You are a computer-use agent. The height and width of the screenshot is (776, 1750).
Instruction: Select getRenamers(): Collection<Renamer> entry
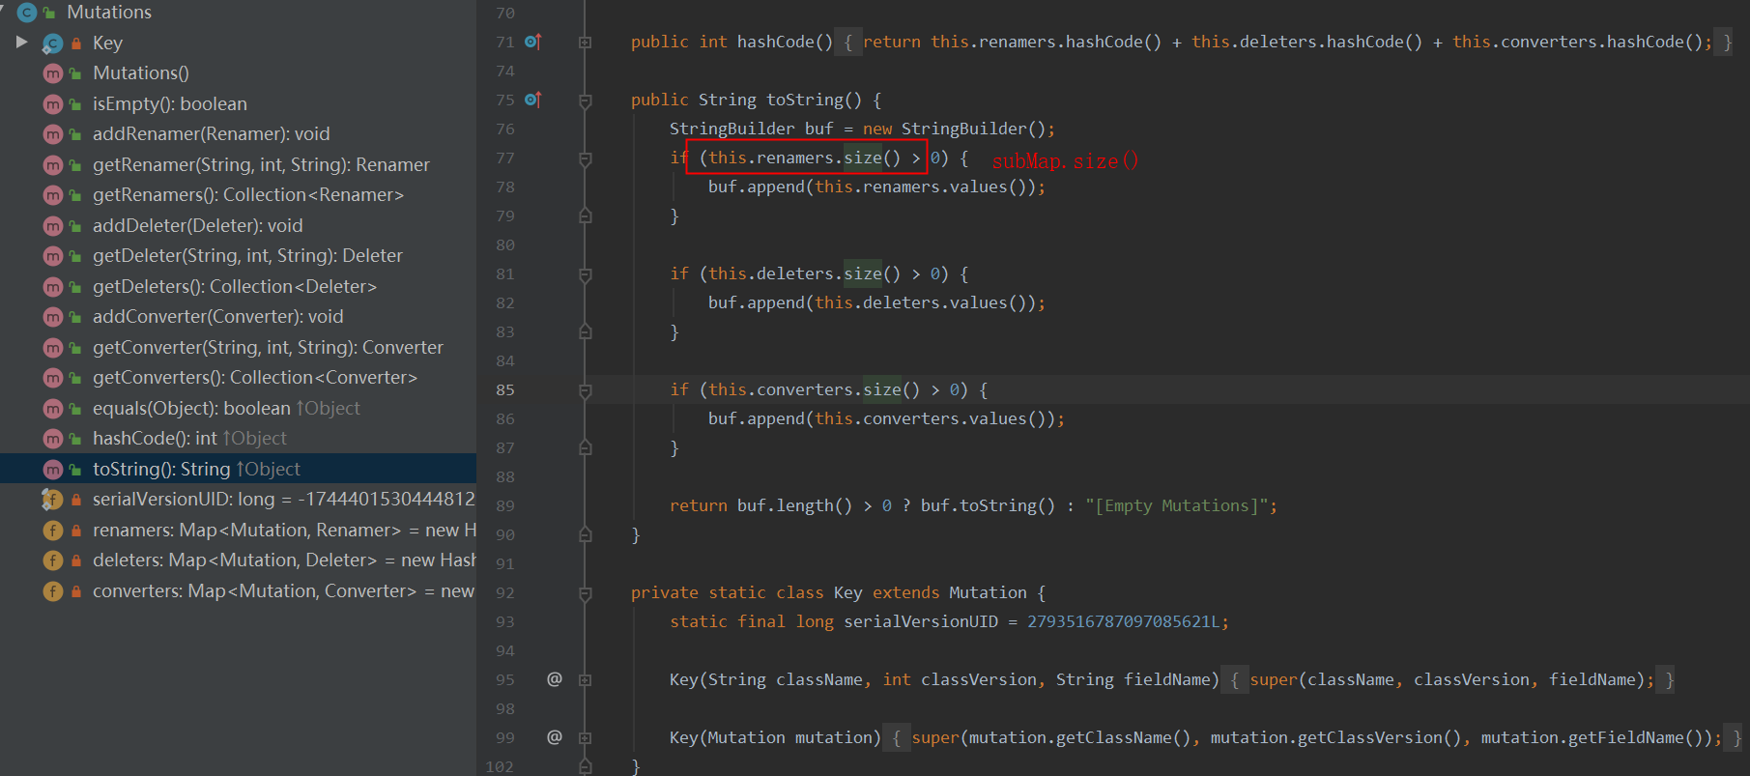click(x=248, y=195)
